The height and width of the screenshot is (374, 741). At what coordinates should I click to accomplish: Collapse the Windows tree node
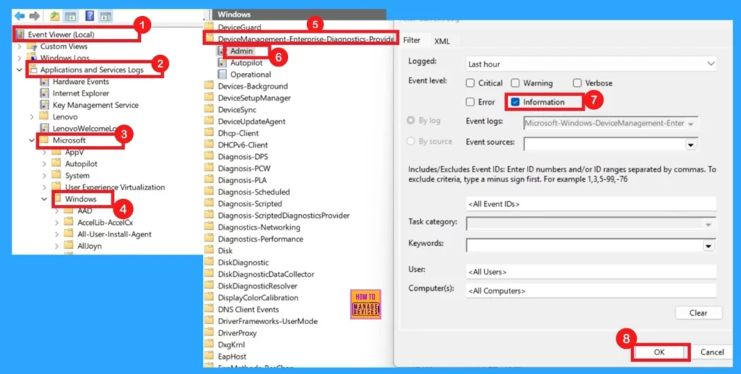point(44,199)
